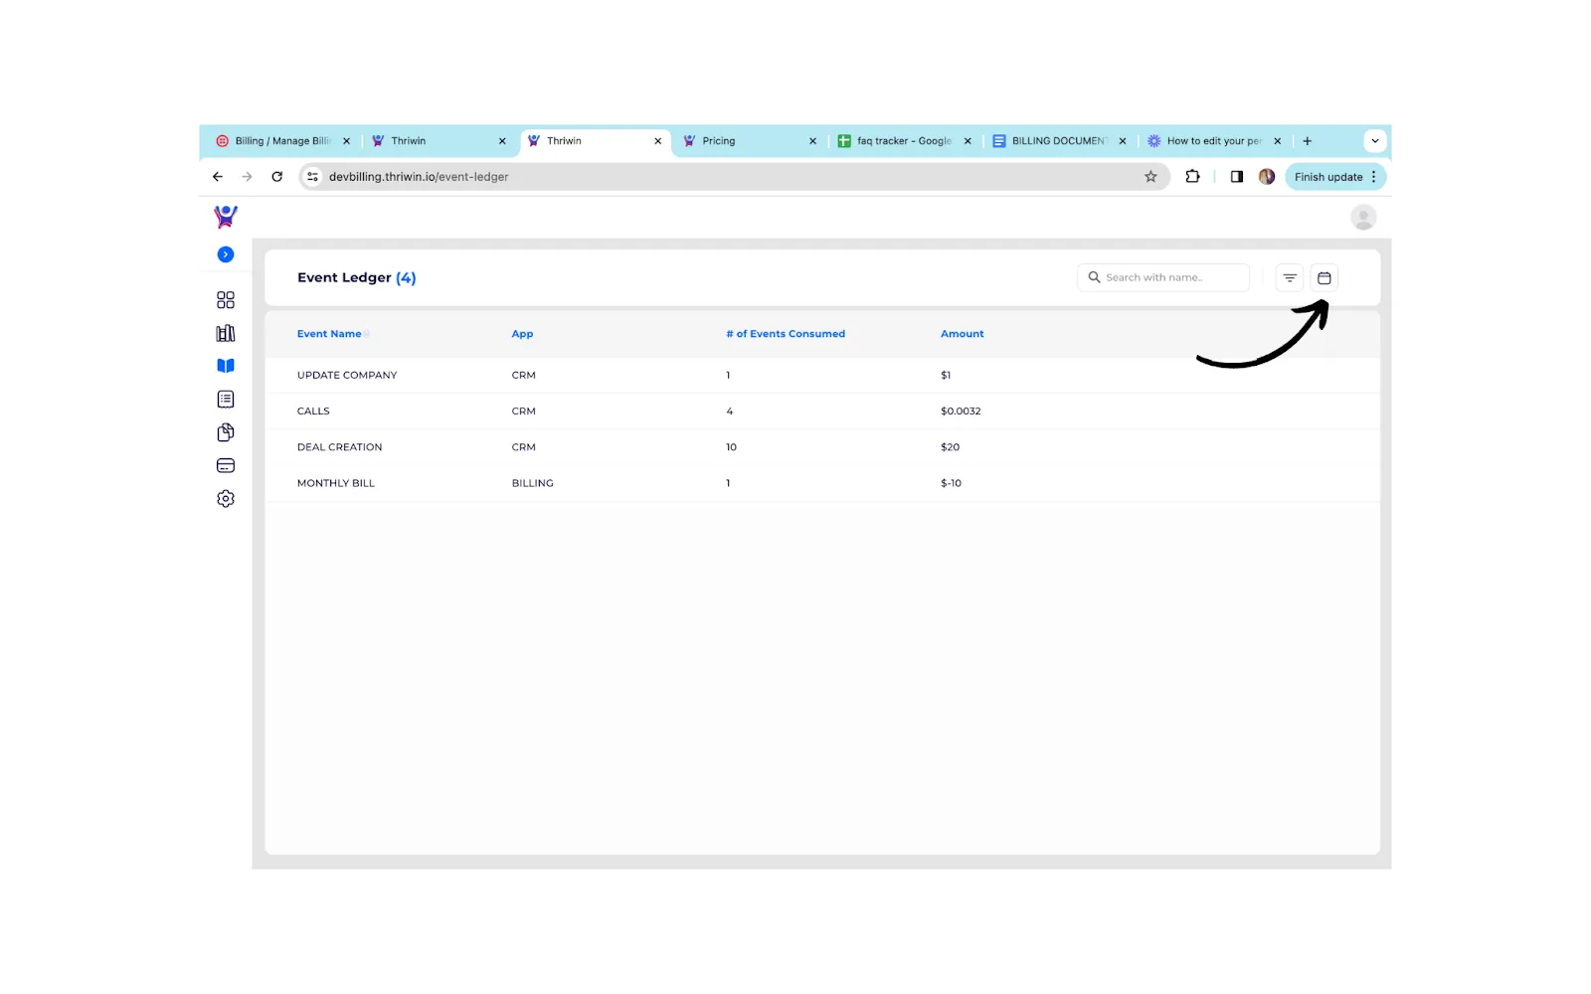The width and height of the screenshot is (1591, 994).
Task: Click the user profile avatar in app header
Action: pos(1363,217)
